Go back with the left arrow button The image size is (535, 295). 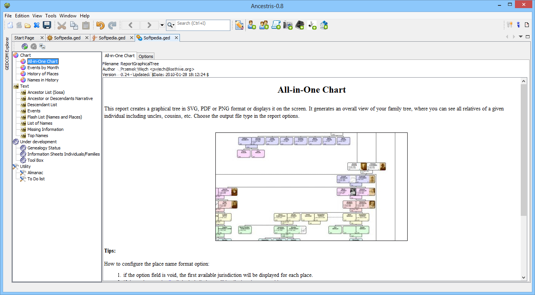coord(130,25)
